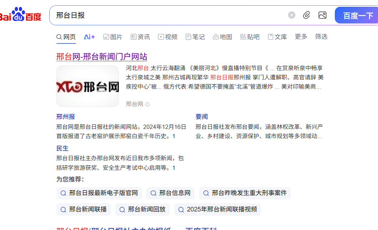The image size is (378, 230).
Task: Open the 资讯 tab
Action: point(140,37)
